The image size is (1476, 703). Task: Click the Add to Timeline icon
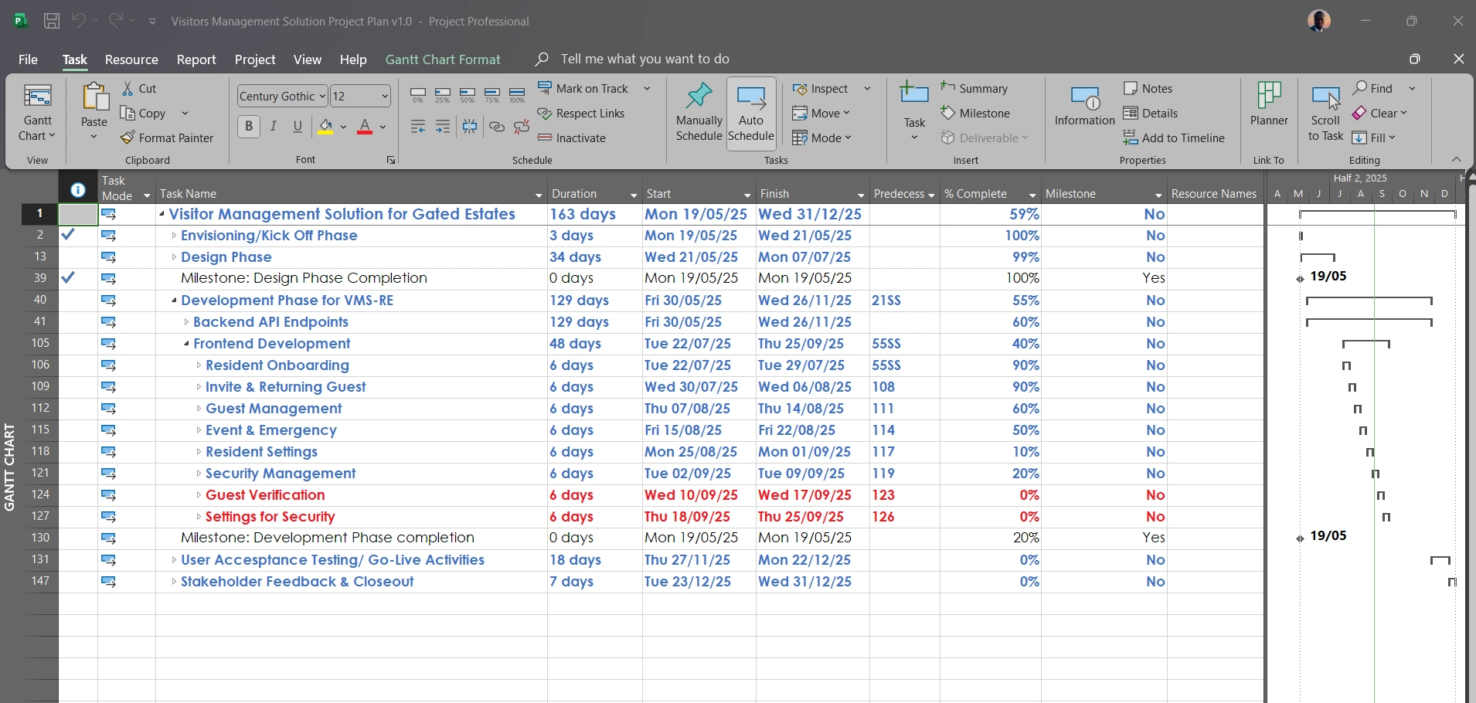tap(1131, 138)
